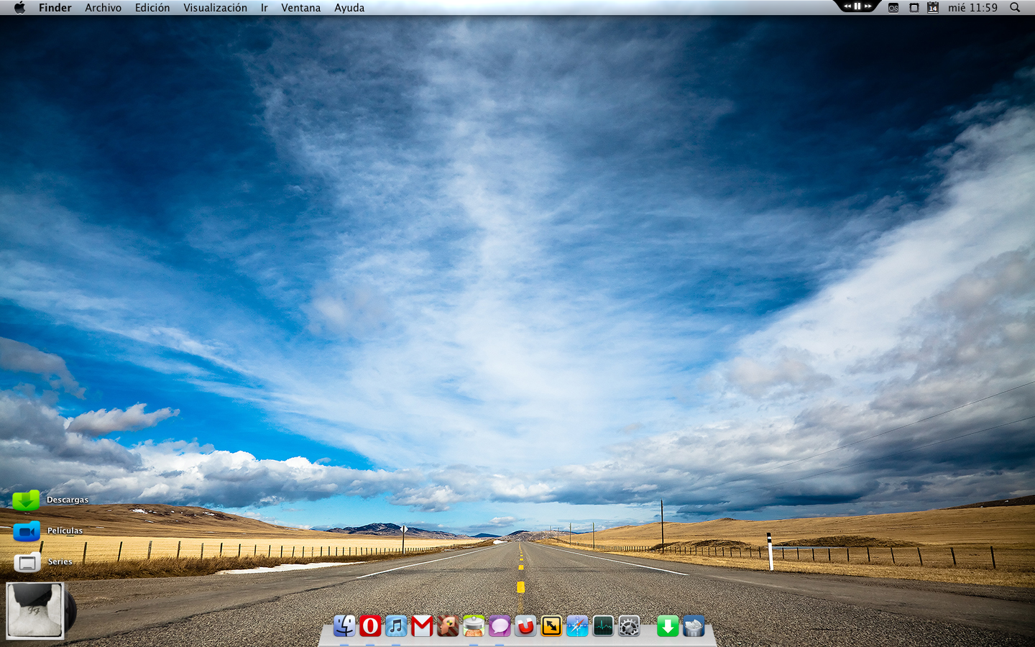Click the Descargas label on desktop
This screenshot has width=1035, height=647.
coord(68,500)
